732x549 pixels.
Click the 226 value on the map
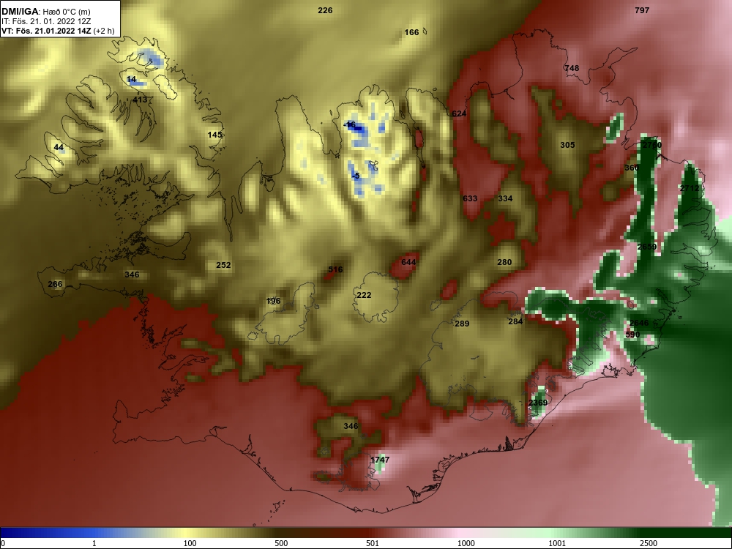coord(325,10)
